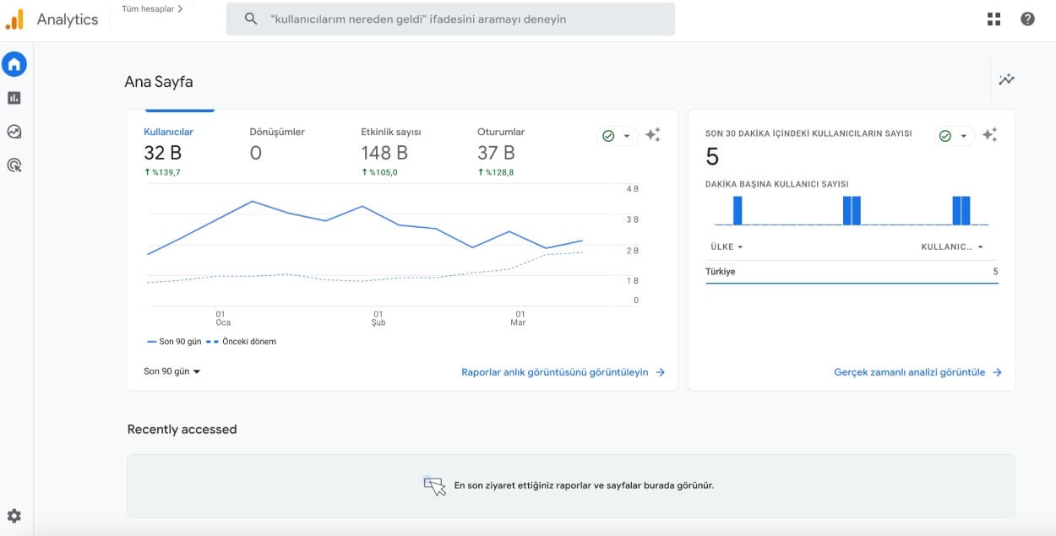The image size is (1056, 536).
Task: Click the Türkiye country row
Action: 852,272
